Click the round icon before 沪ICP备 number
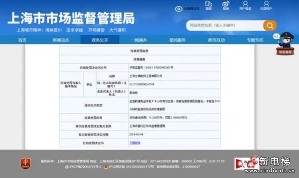 click(x=67, y=167)
